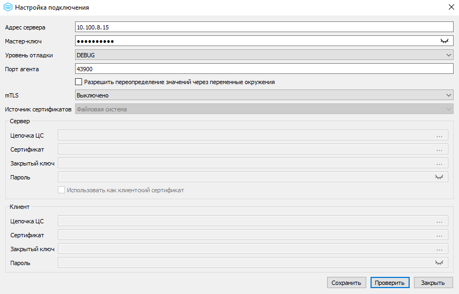Test connection with Проверить button

[390, 283]
